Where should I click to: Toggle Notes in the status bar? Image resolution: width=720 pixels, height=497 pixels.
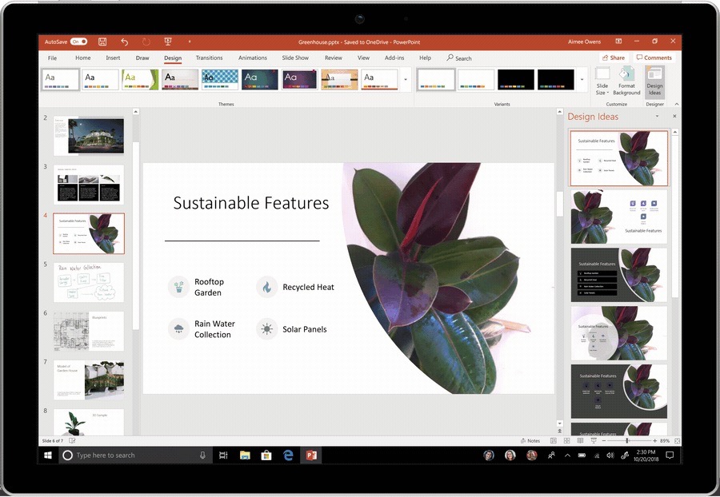pos(530,440)
